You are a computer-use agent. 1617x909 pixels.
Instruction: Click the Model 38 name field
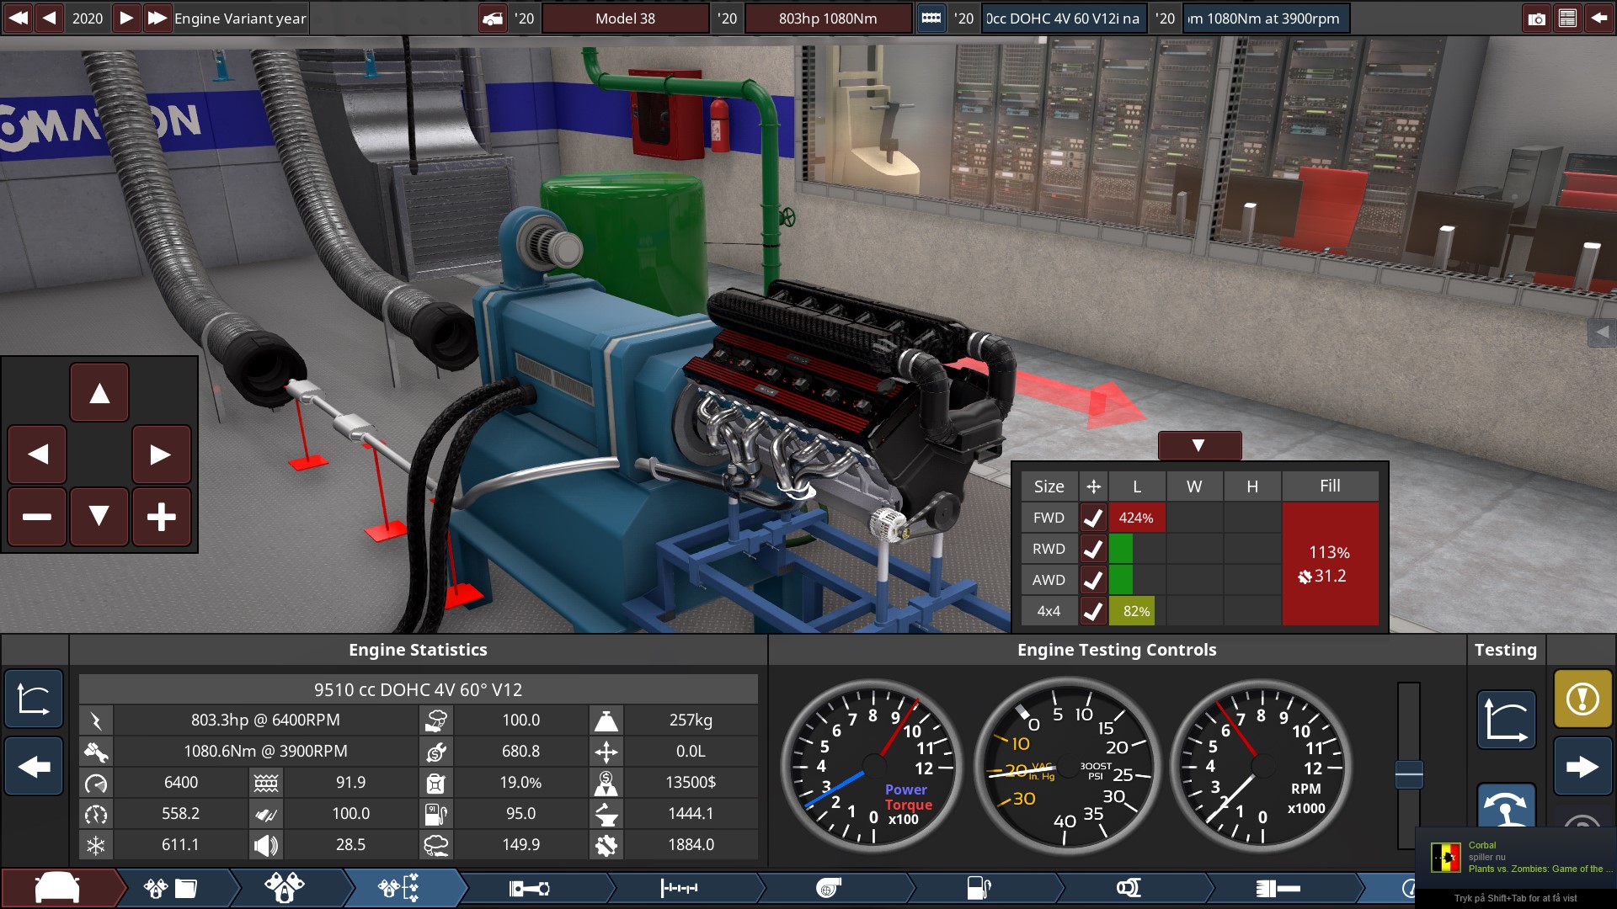[x=627, y=18]
